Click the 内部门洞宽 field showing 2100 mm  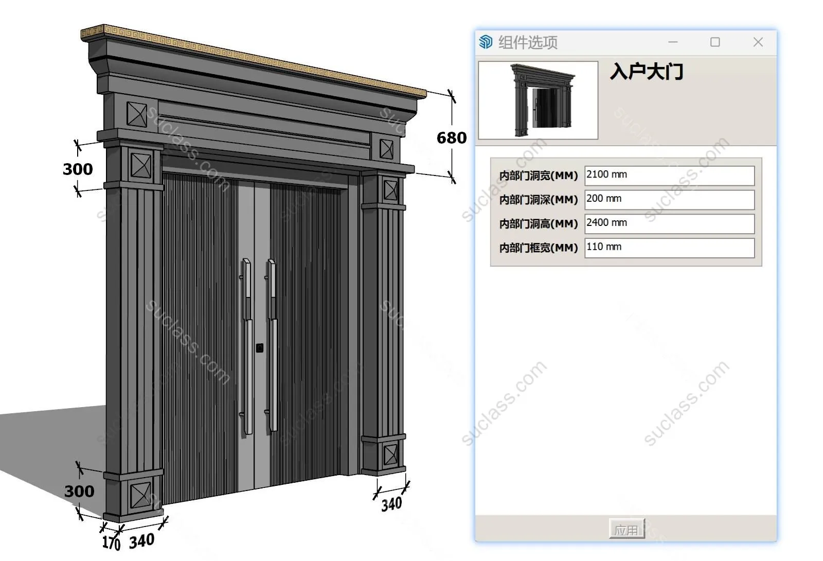669,176
